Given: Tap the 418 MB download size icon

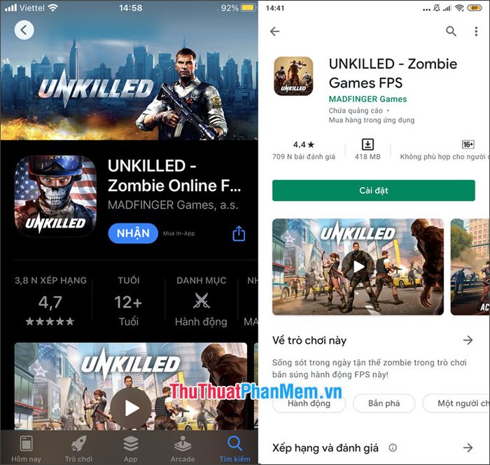Looking at the screenshot, I should [367, 144].
